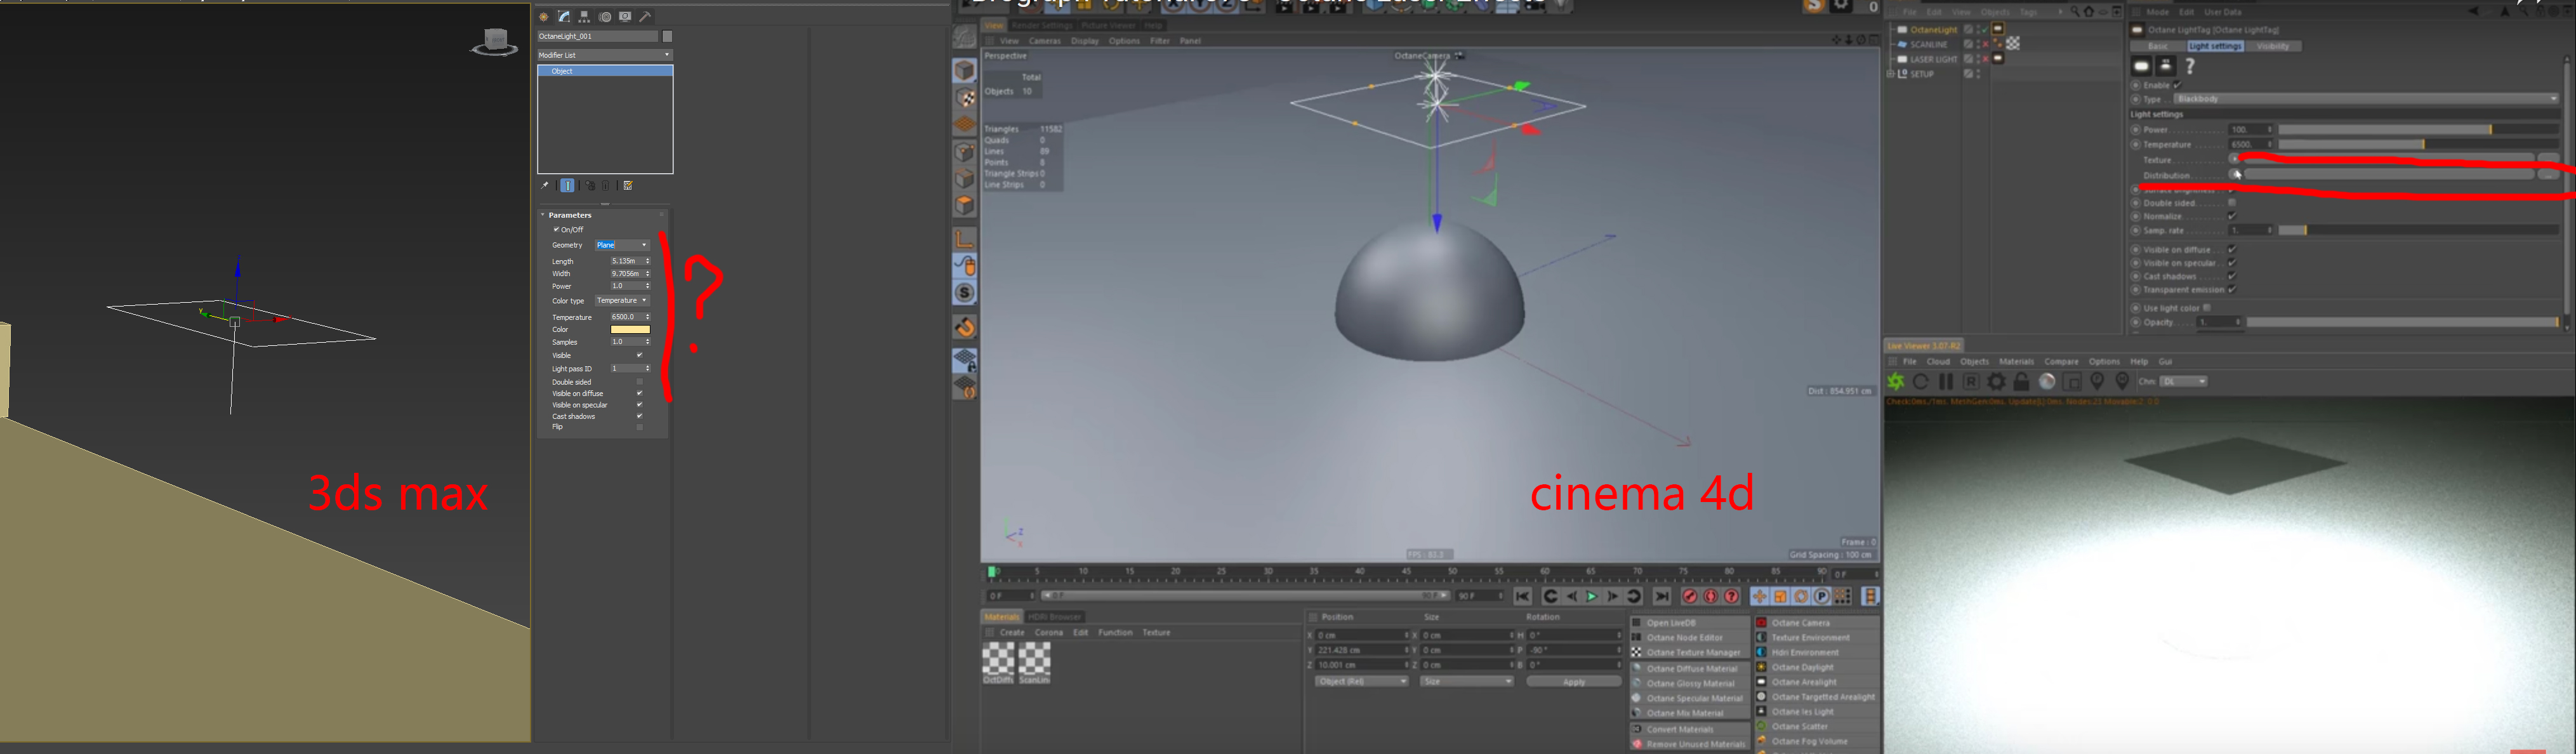Pause the Live Viewer render
Image resolution: width=2576 pixels, height=754 pixels.
point(1946,381)
